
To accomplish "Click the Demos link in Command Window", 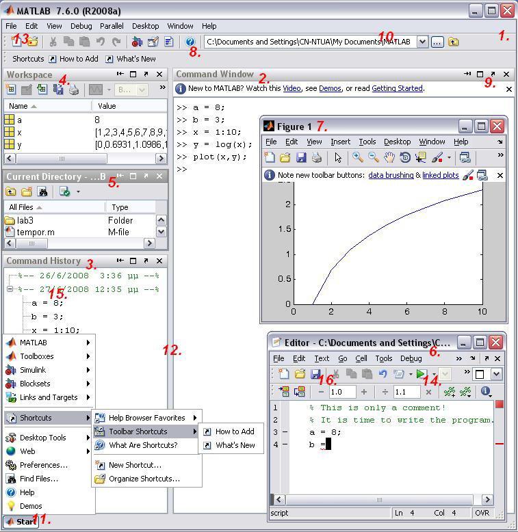I will tap(330, 88).
